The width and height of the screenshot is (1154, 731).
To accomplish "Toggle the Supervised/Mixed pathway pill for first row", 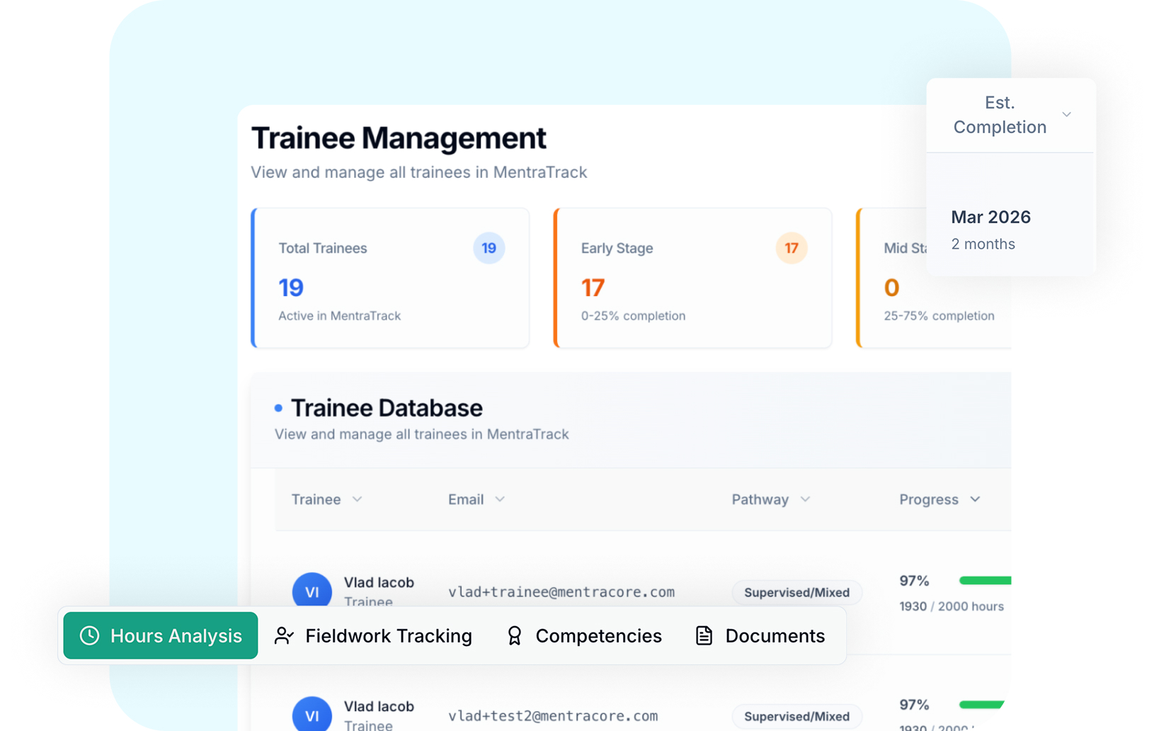I will [x=796, y=592].
